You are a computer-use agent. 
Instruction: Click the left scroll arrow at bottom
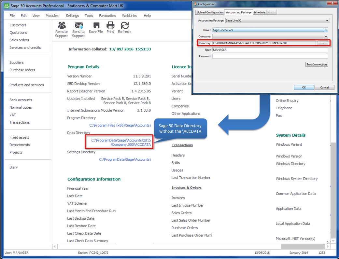click(x=54, y=247)
